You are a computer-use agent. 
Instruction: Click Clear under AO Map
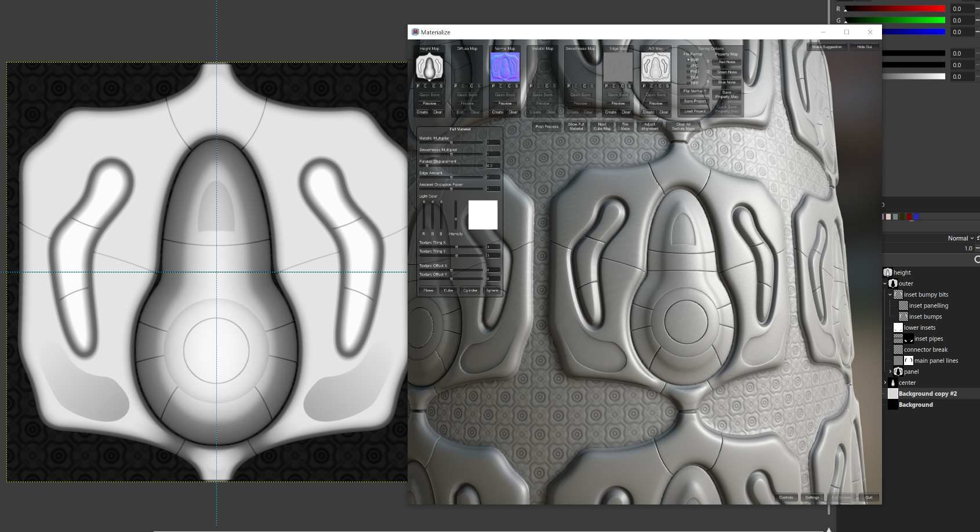(664, 112)
